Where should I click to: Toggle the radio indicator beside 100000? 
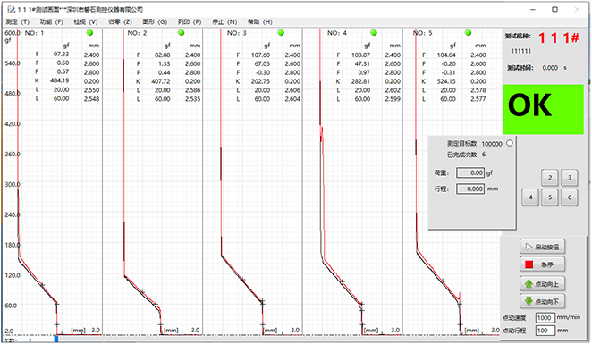click(510, 143)
